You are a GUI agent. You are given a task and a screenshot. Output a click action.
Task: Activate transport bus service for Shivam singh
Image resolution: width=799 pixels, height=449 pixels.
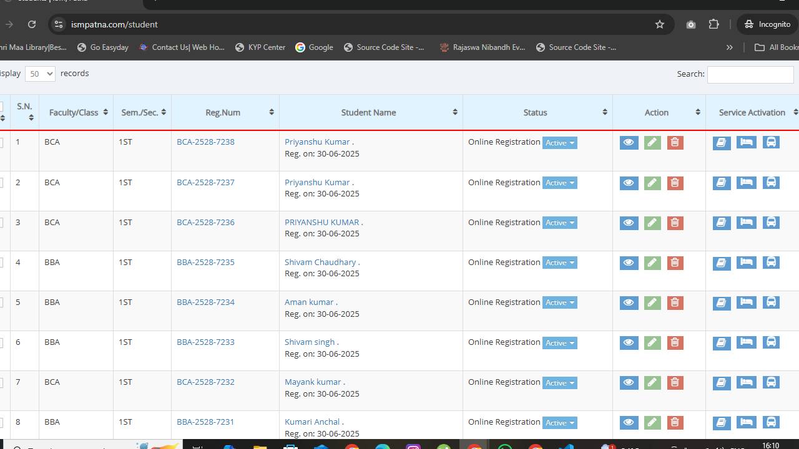pos(771,342)
